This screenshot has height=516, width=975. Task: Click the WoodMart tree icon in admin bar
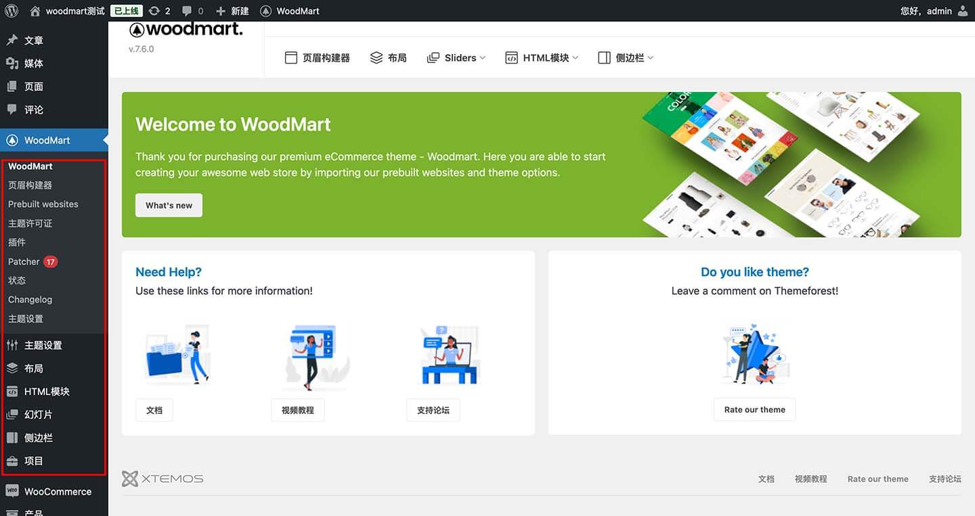(x=266, y=11)
